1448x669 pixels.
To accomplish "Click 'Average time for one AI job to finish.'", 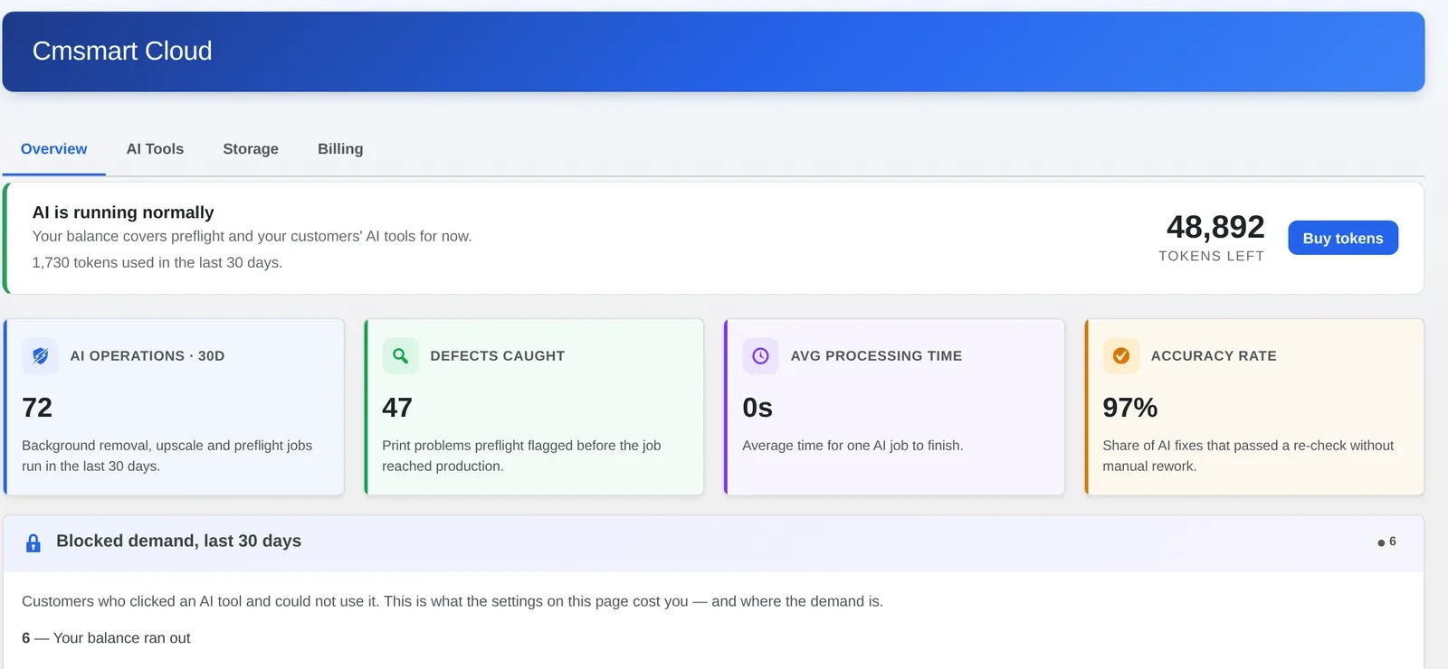I will [853, 446].
